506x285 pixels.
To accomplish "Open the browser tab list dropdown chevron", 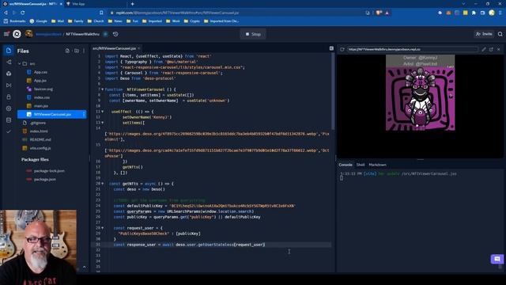I will [x=463, y=4].
